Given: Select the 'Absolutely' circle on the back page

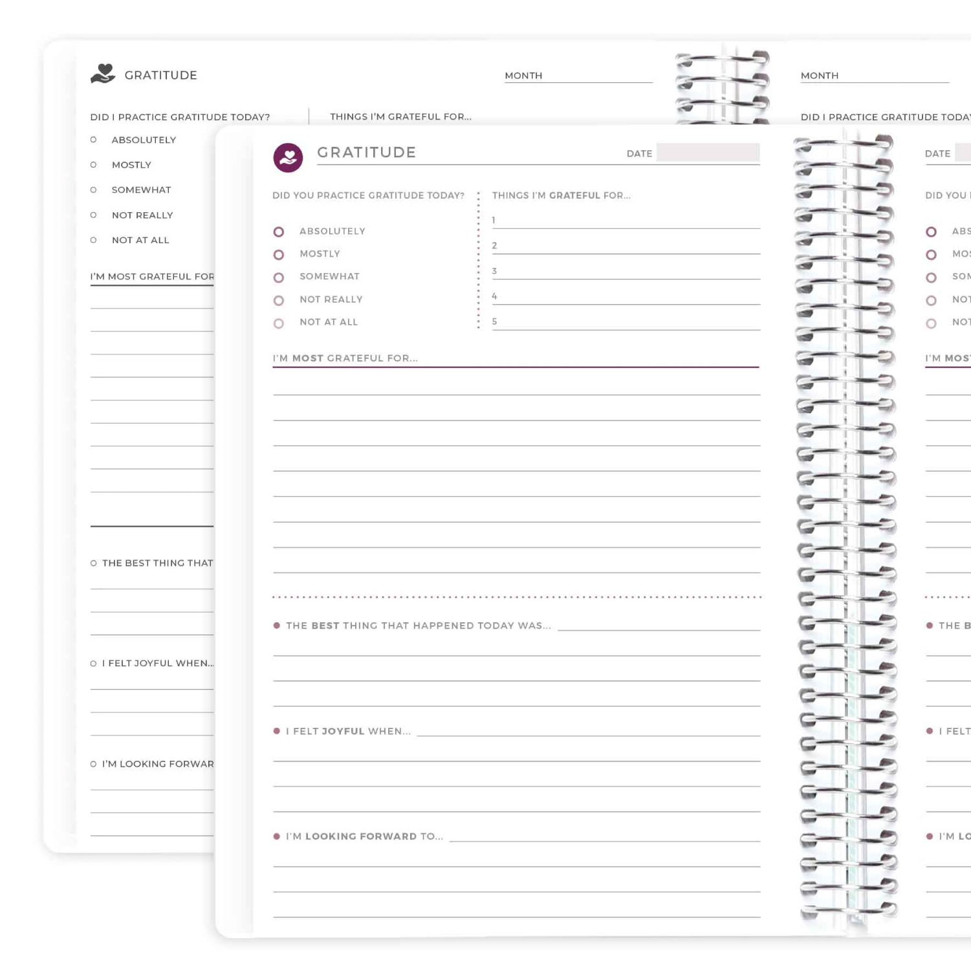Looking at the screenshot, I should point(94,140).
